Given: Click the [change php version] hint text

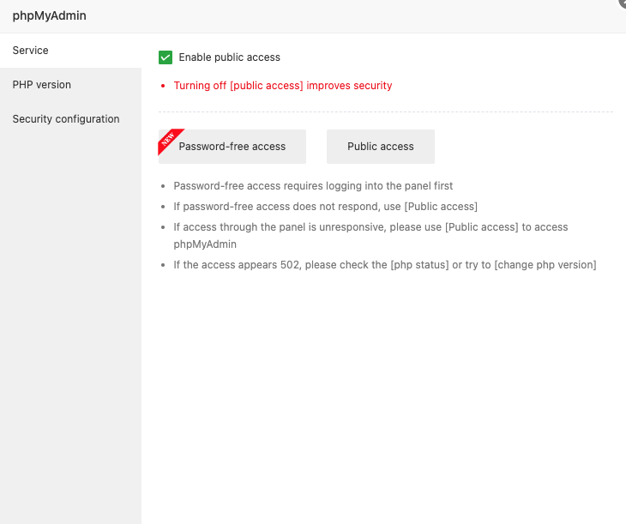Looking at the screenshot, I should coord(545,265).
